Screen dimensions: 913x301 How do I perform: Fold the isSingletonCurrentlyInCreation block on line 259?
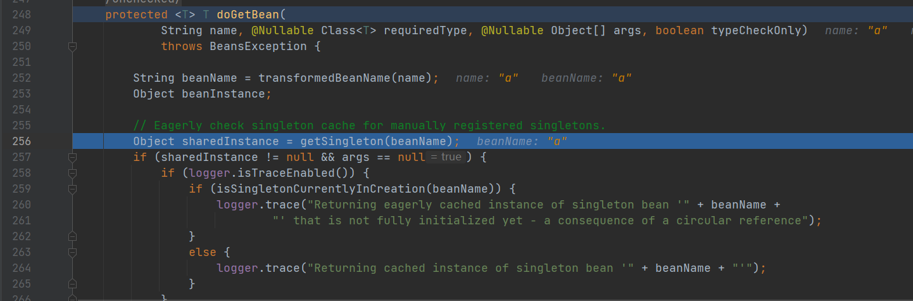72,189
